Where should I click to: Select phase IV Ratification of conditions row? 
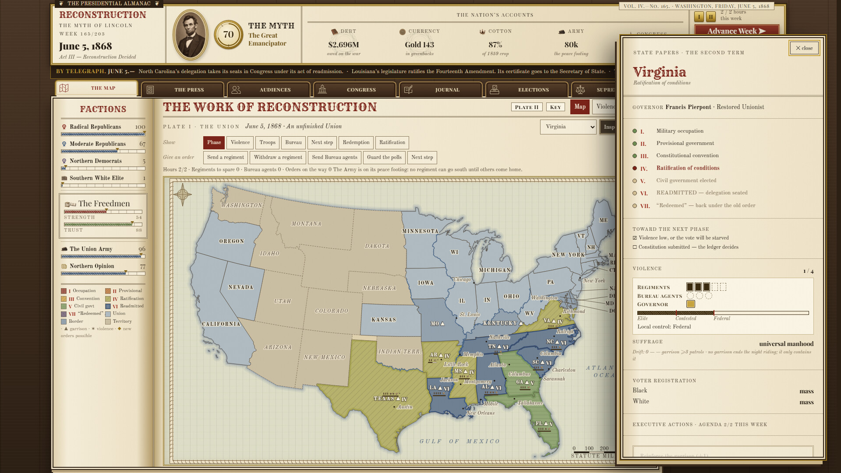coord(722,168)
